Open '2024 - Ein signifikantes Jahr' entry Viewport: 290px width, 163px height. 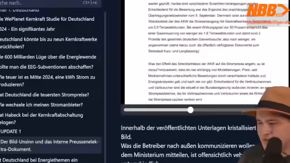click(x=27, y=29)
